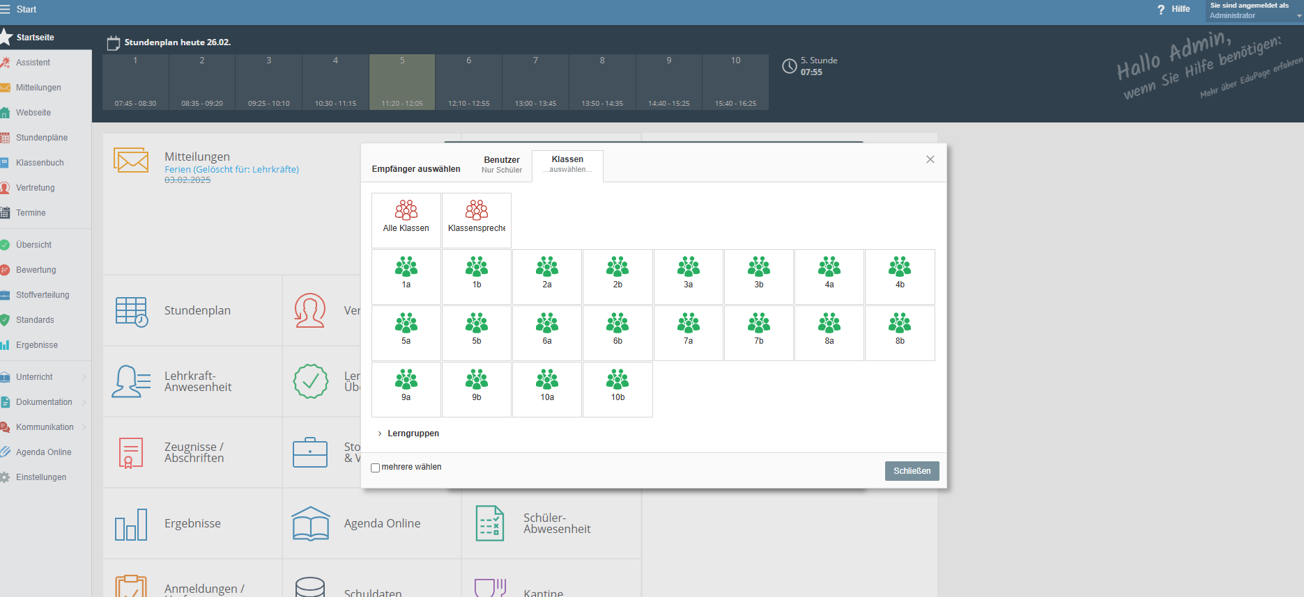Image resolution: width=1304 pixels, height=597 pixels.
Task: Open the Stundenplan tile icon
Action: coord(131,311)
